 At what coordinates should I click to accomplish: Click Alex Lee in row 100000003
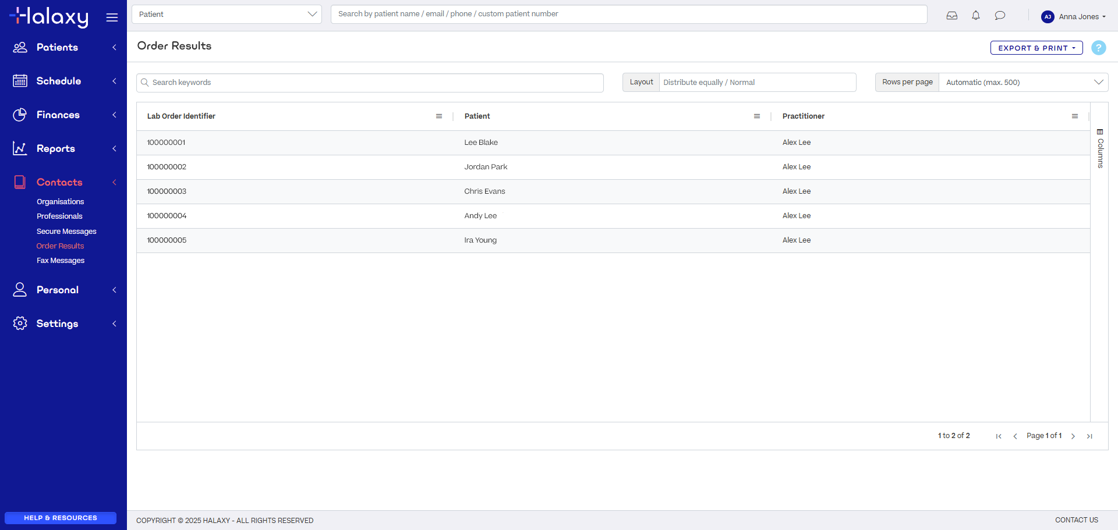pyautogui.click(x=796, y=191)
